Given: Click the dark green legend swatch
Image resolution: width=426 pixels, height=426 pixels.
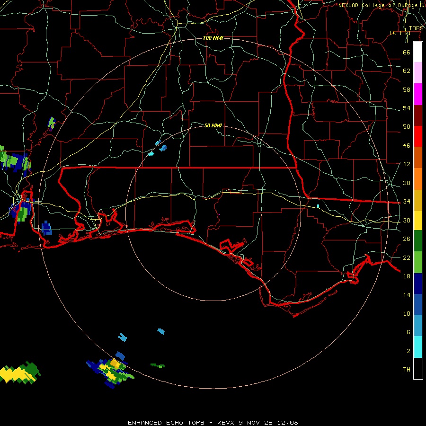Looking at the screenshot, I should 418,241.
